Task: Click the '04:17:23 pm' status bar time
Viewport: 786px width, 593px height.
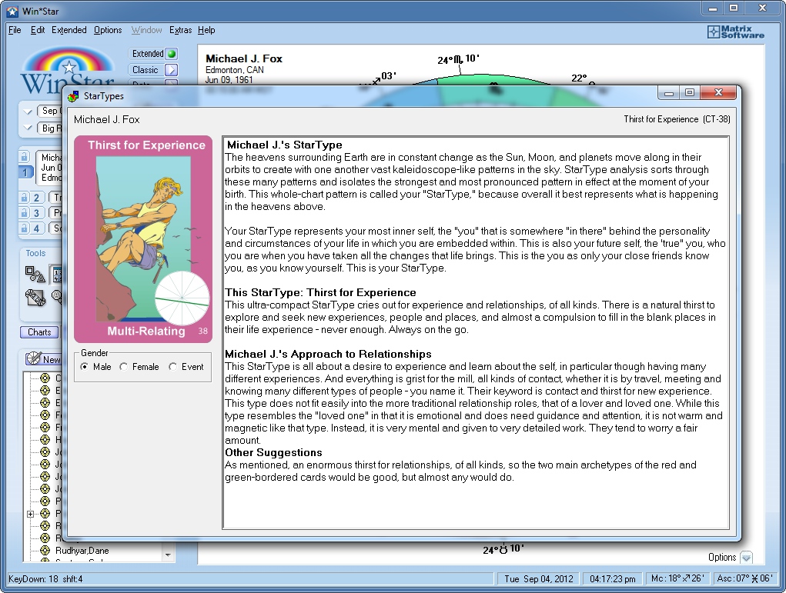Action: [613, 579]
